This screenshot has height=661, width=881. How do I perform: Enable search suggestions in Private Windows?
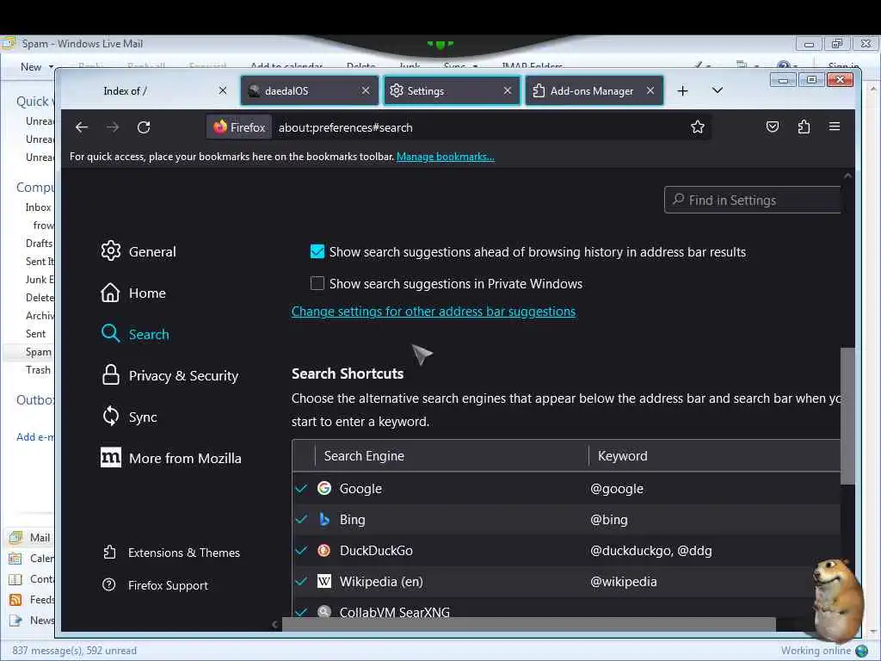click(317, 283)
